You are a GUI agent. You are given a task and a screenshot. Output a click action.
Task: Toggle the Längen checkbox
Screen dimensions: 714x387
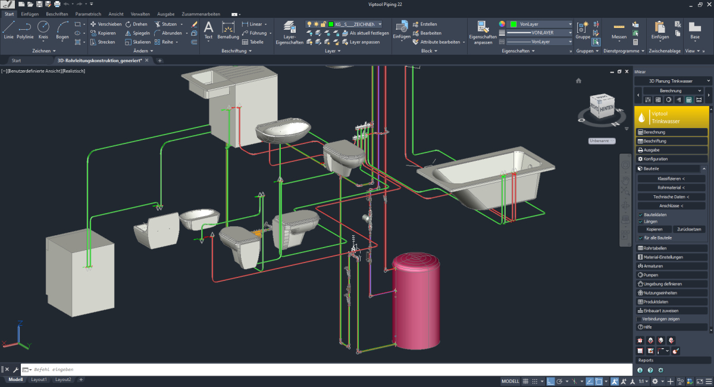pyautogui.click(x=640, y=221)
